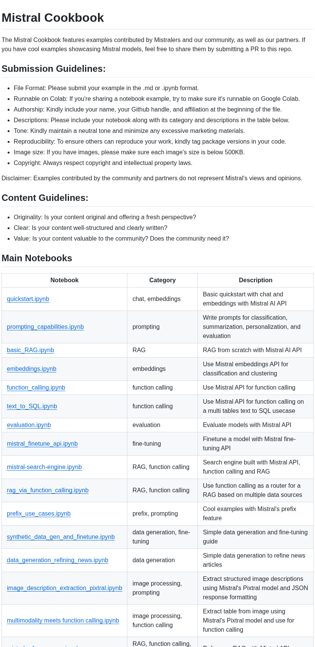The height and width of the screenshot is (647, 315).
Task: Open the embeddings.ipynb notebook
Action: pos(32,369)
